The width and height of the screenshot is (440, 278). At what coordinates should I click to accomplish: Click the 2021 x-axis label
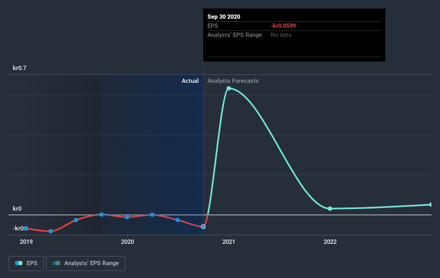tap(229, 242)
